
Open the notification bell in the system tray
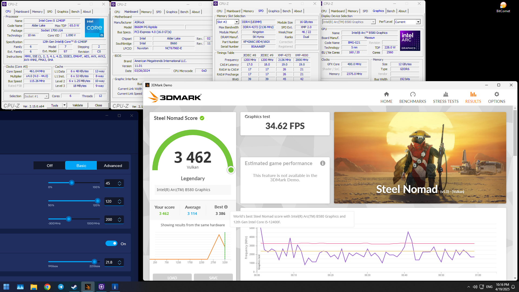tap(513, 287)
